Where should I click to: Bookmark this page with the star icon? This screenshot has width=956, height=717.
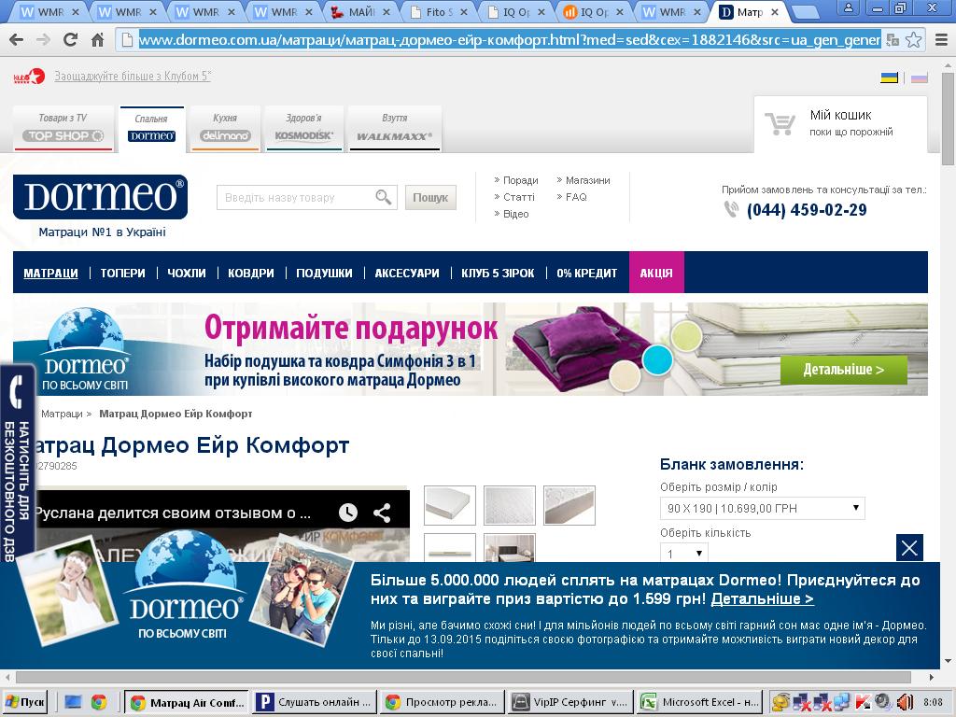tap(913, 40)
